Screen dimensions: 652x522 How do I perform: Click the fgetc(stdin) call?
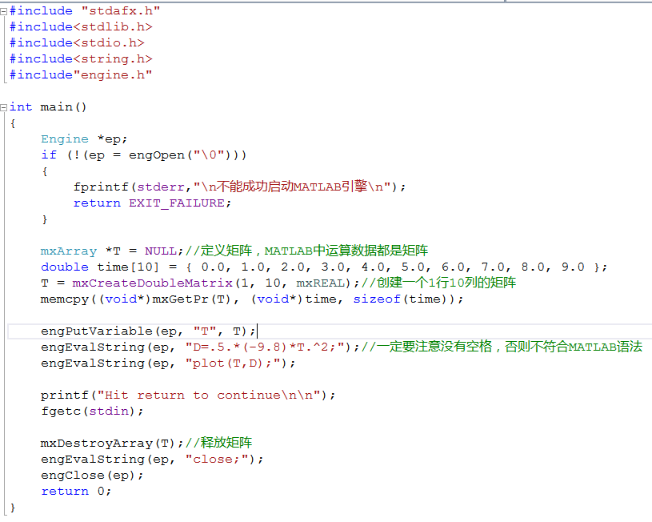pos(92,412)
